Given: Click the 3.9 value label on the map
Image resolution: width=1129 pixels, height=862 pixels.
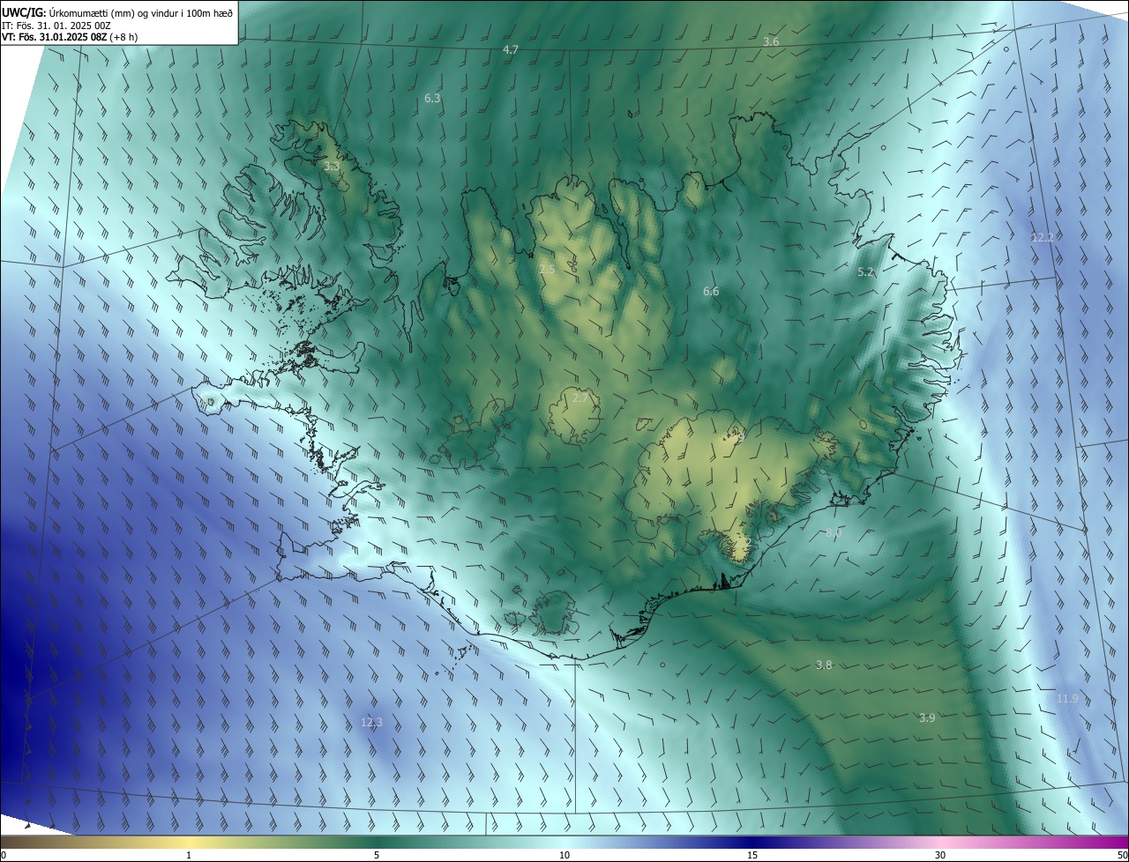Looking at the screenshot, I should 927,718.
